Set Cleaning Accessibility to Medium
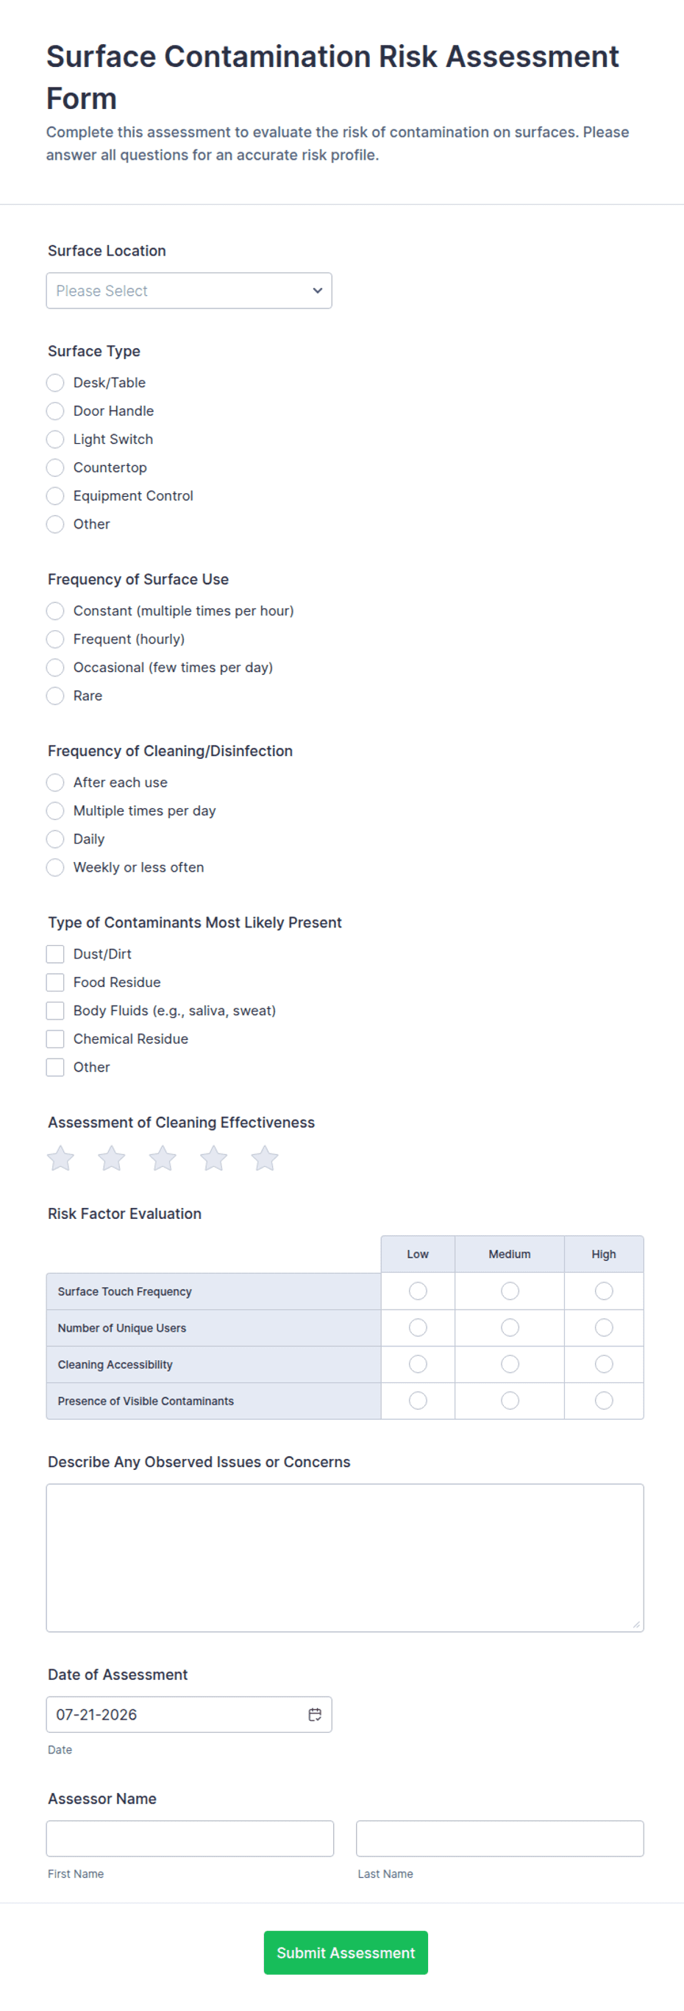The image size is (684, 2011). coord(510,1364)
